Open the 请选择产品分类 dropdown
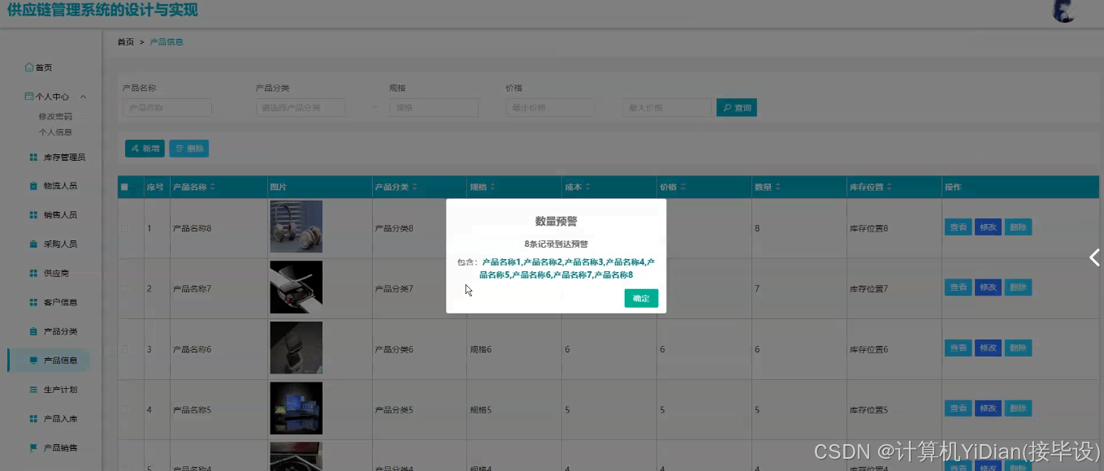 [301, 107]
